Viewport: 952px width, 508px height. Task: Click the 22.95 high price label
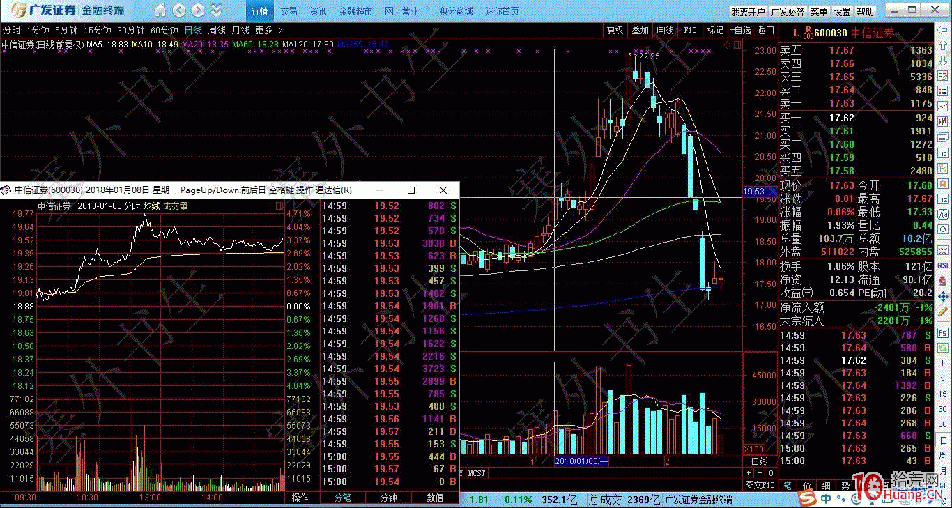point(649,56)
